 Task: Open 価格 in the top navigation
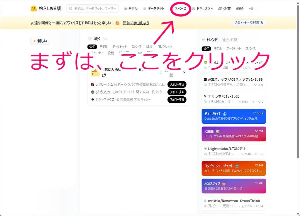(x=240, y=9)
